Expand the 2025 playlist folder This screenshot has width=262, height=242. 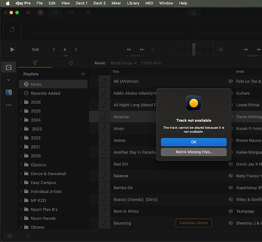coord(21,111)
